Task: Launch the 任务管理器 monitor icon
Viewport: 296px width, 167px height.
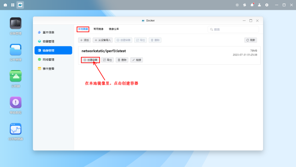Action: [x=16, y=129]
